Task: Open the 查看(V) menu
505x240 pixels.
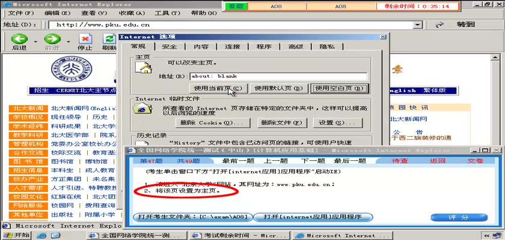Action: pyautogui.click(x=94, y=13)
